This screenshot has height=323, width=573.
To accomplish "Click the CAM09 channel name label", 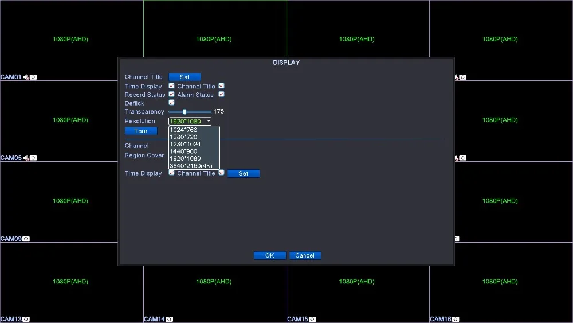I will pyautogui.click(x=11, y=239).
